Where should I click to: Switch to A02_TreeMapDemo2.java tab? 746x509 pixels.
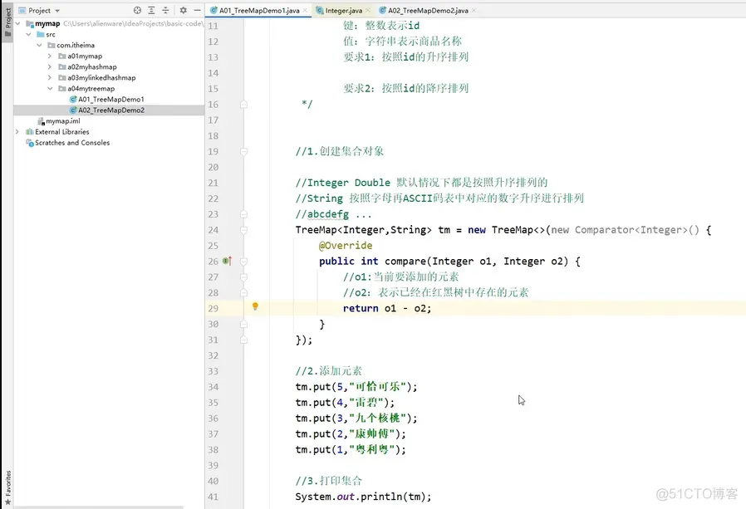(428, 11)
